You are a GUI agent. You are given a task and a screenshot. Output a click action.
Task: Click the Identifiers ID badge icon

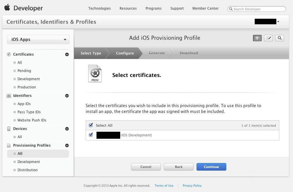(x=9, y=96)
